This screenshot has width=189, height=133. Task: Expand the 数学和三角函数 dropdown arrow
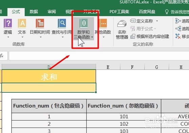pyautogui.click(x=92, y=37)
